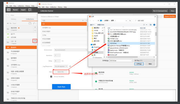The height and width of the screenshot is (104, 180).
Task: Go forward in file dialog
Action: [x=94, y=20]
